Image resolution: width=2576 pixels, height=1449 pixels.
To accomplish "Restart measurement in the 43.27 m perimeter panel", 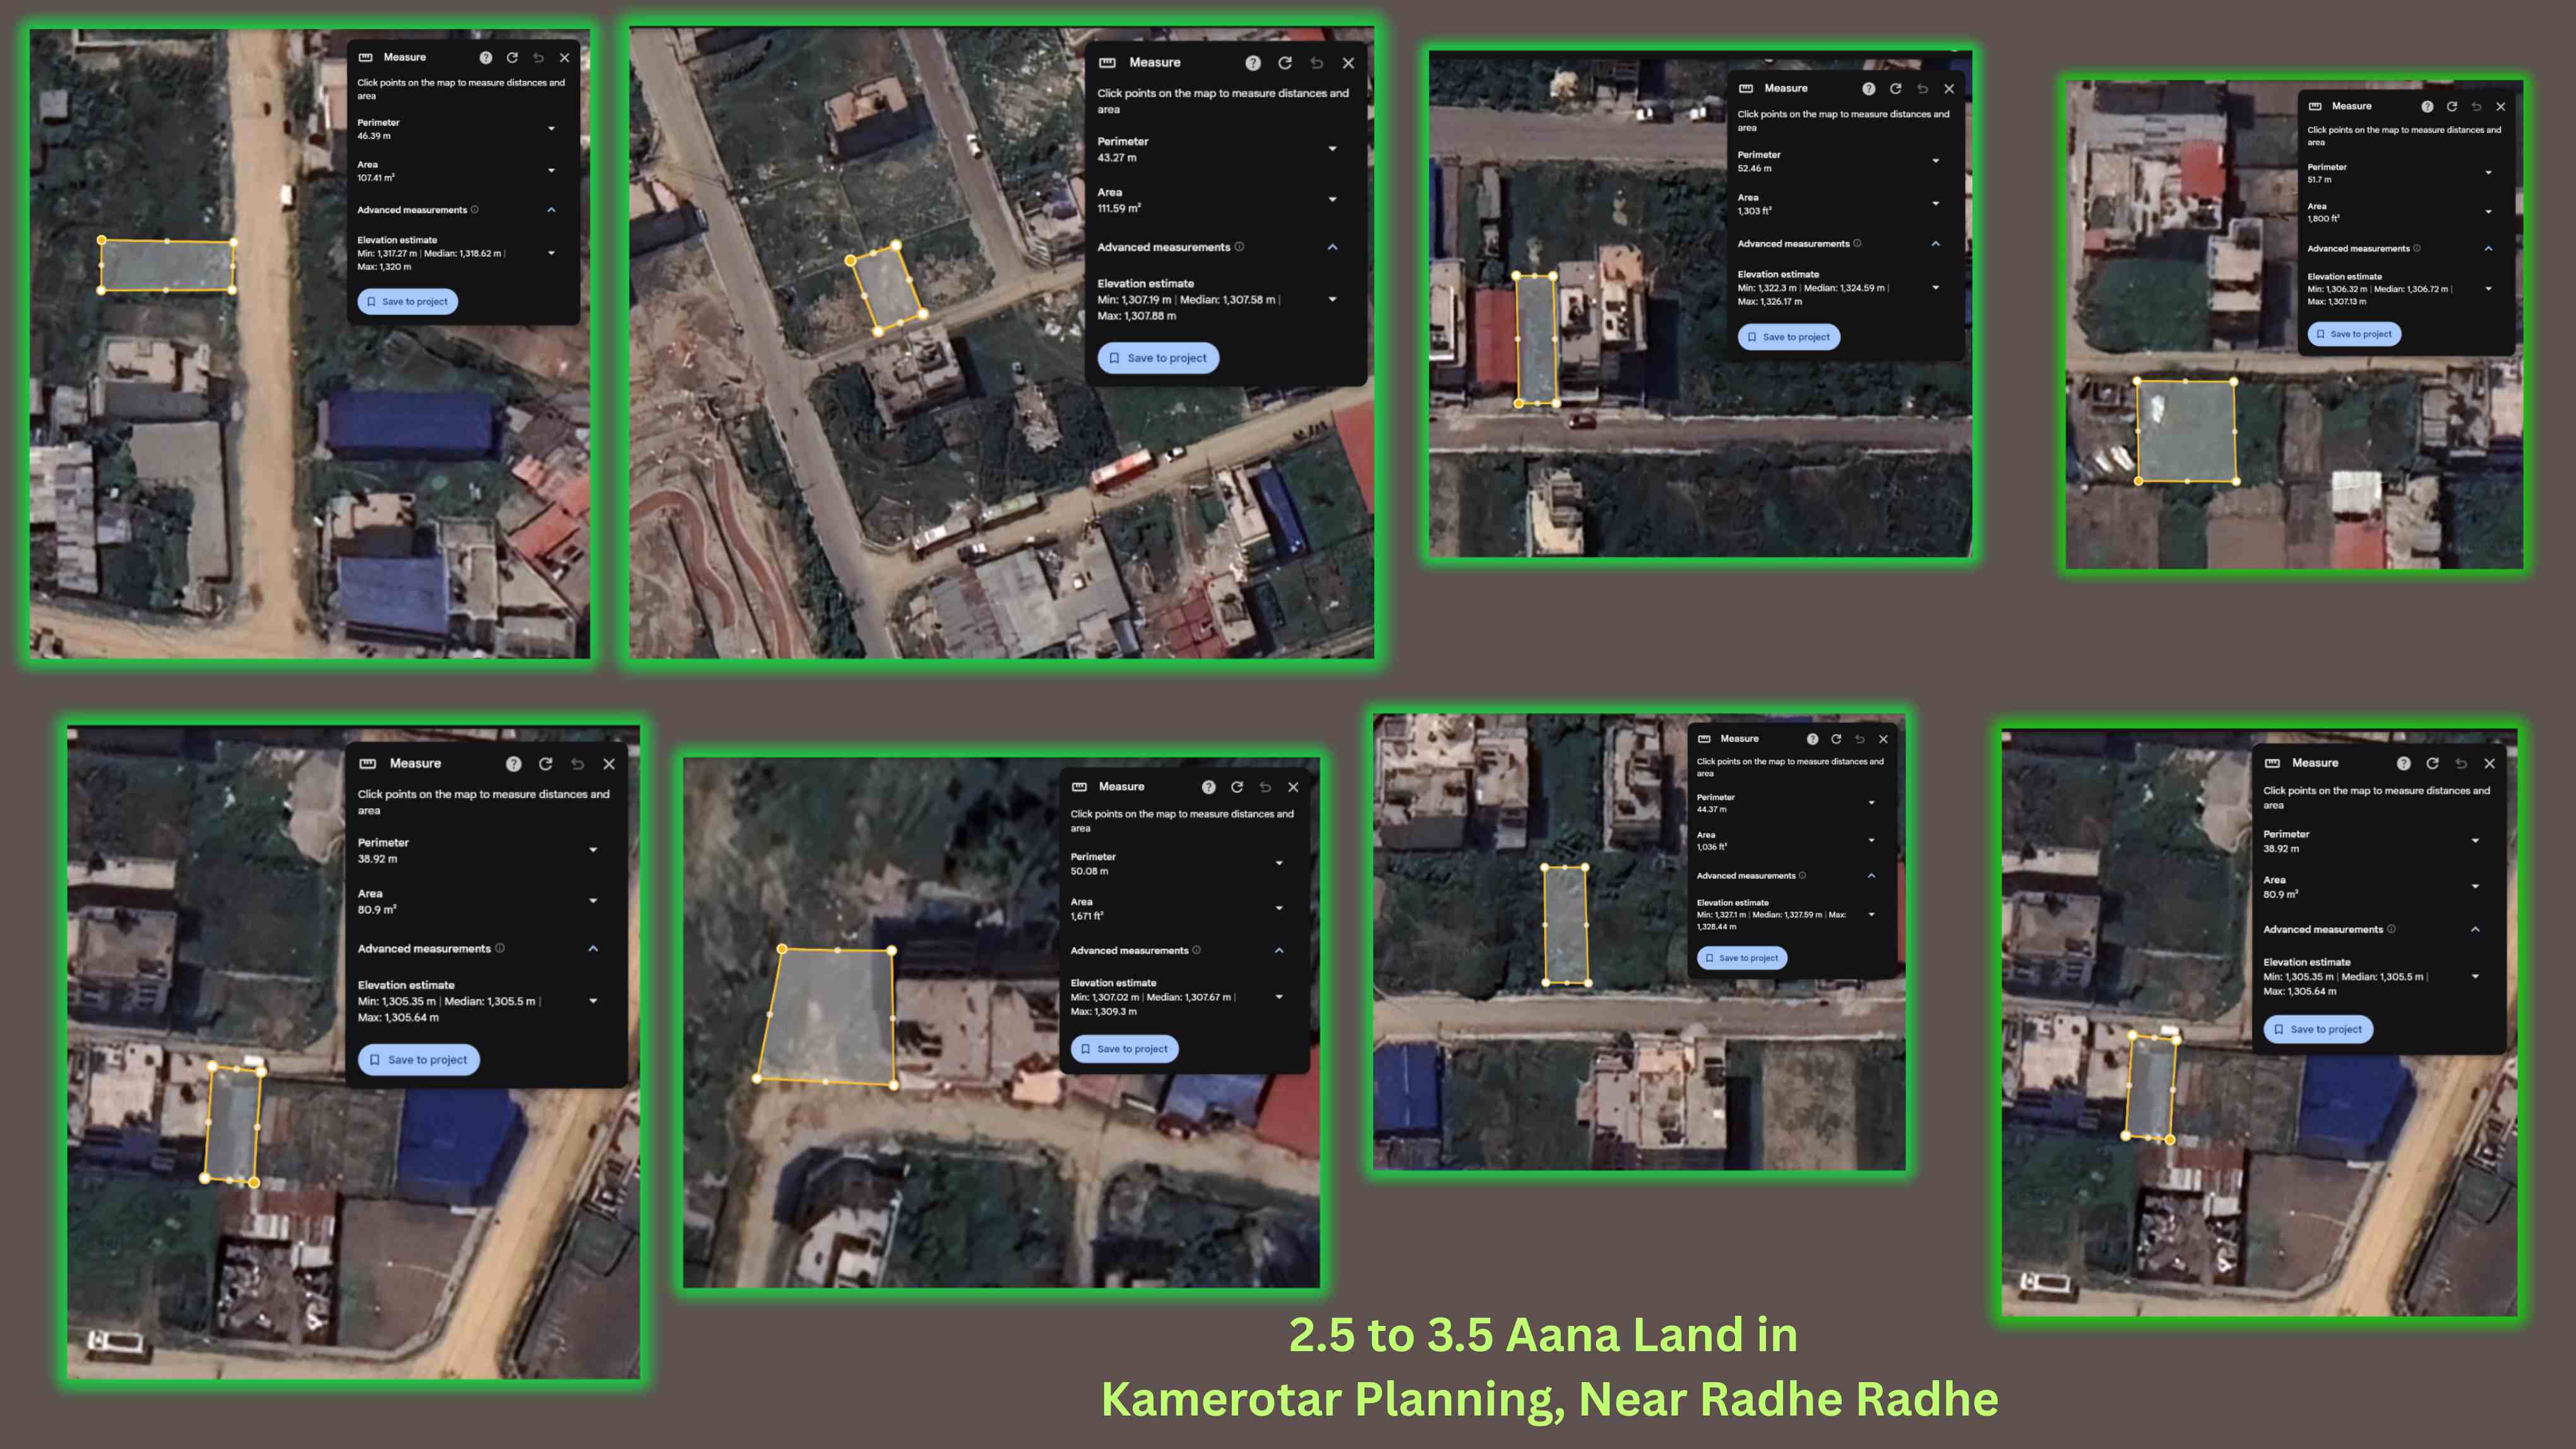I will (x=1285, y=63).
